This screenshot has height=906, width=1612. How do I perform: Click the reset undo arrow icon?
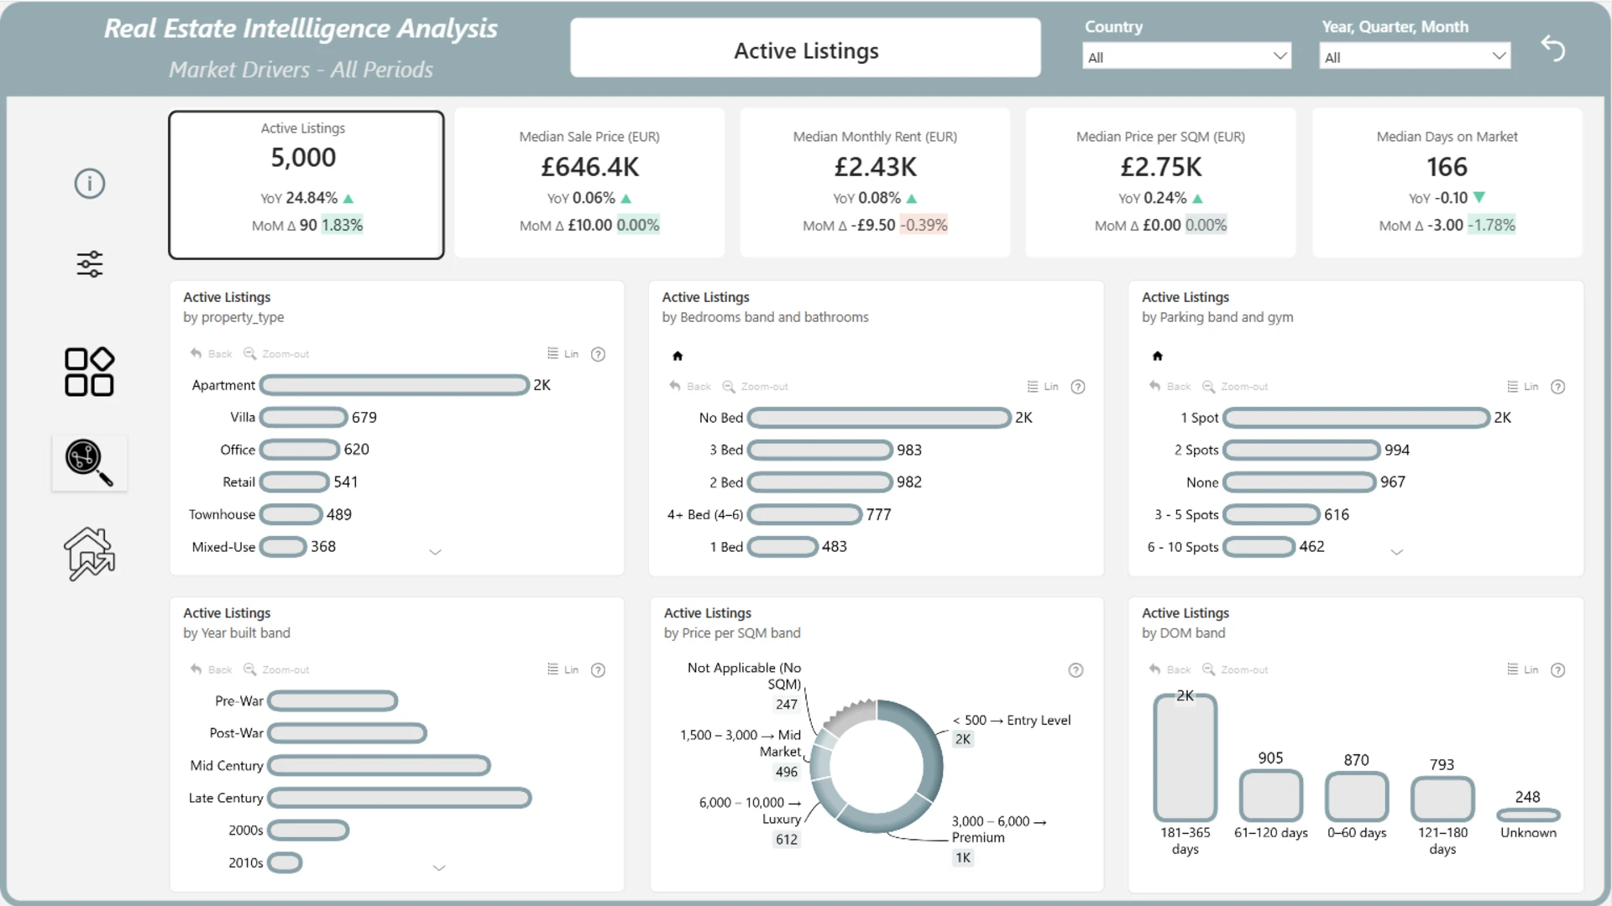(x=1553, y=49)
